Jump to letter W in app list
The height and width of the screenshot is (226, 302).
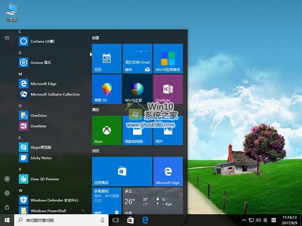[21, 190]
